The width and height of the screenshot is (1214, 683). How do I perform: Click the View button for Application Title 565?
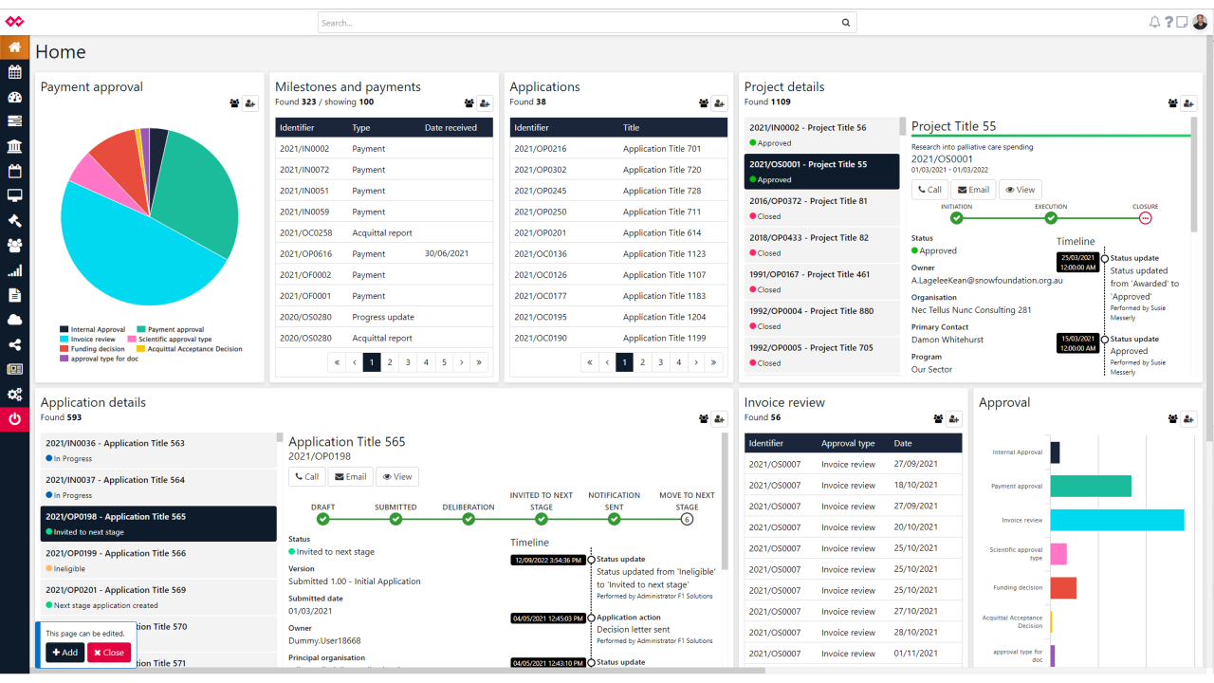pyautogui.click(x=396, y=477)
